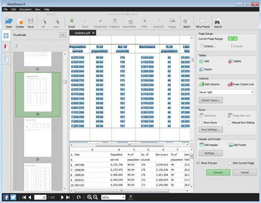This screenshot has width=261, height=203.
Task: Replot the table
Action: 205,69
